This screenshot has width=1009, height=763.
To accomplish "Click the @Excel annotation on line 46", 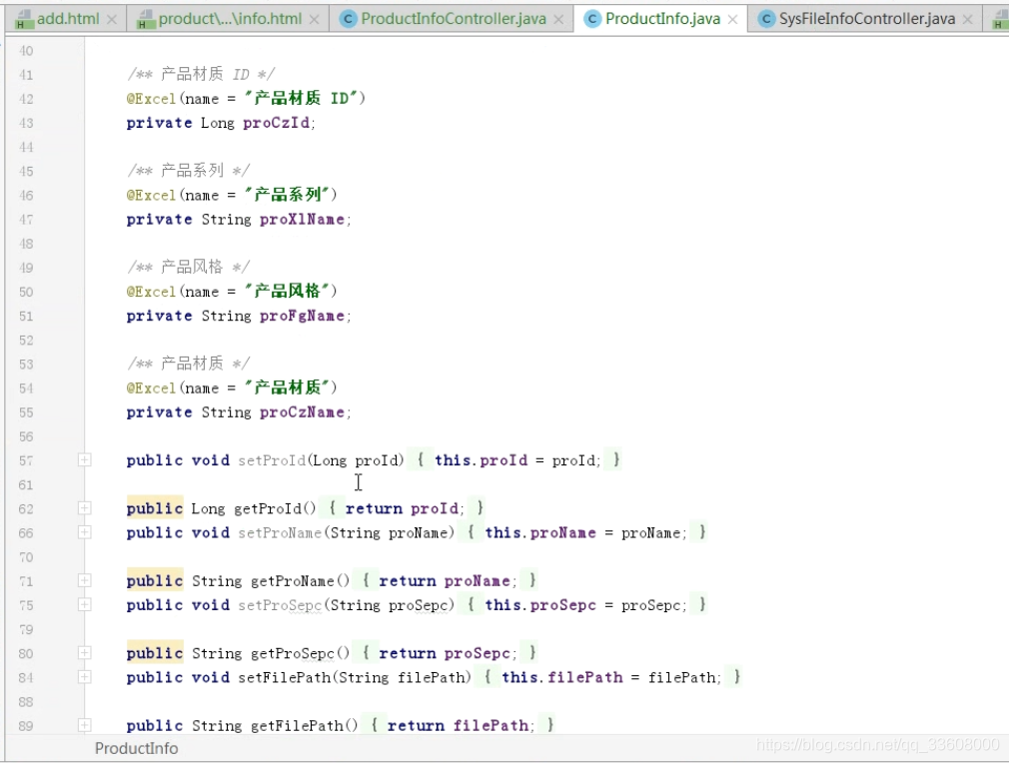I will (151, 195).
